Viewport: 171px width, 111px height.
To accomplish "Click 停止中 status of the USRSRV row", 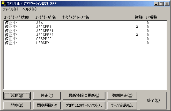I will tap(11, 43).
